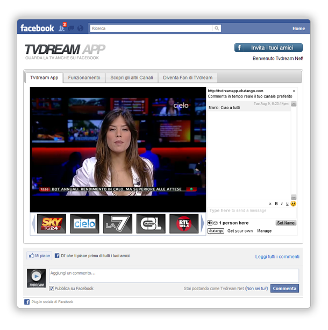This screenshot has height=330, width=328.
Task: Click the Aggiungi un commento field
Action: 174,276
